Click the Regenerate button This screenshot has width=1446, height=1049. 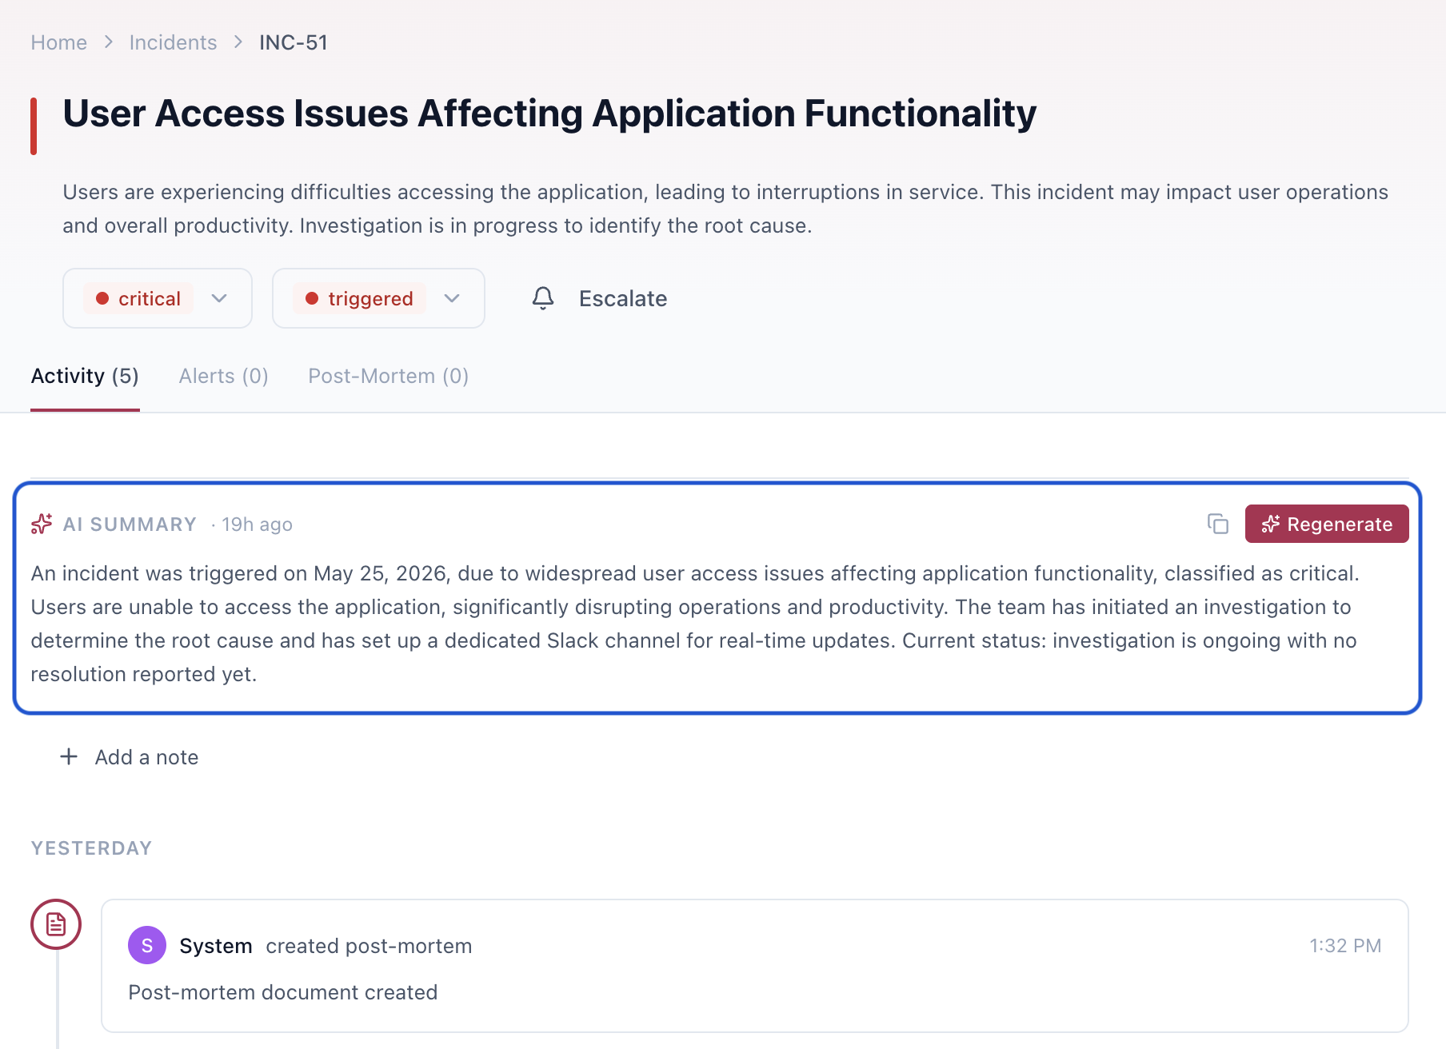1327,524
